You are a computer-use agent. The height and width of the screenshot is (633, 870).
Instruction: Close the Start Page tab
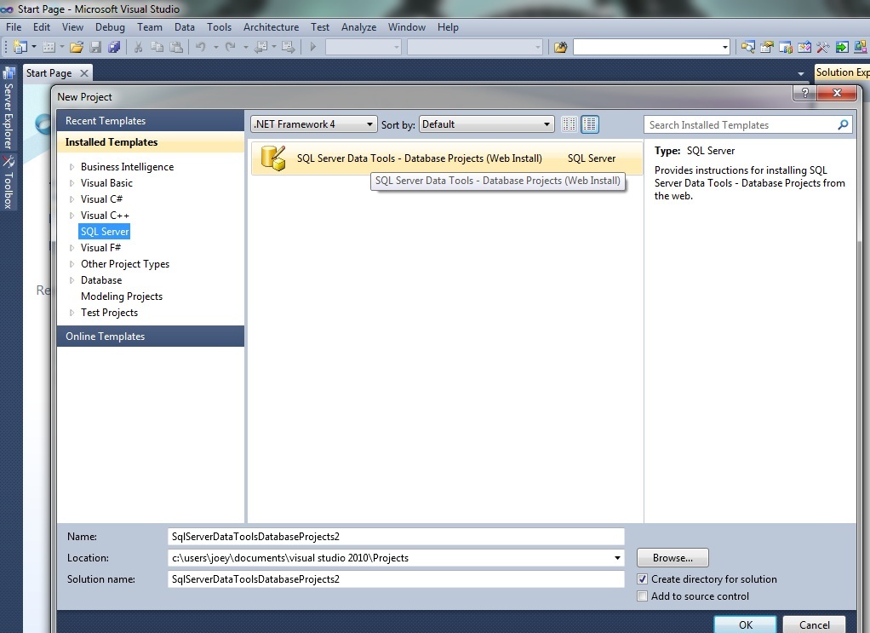click(x=83, y=72)
